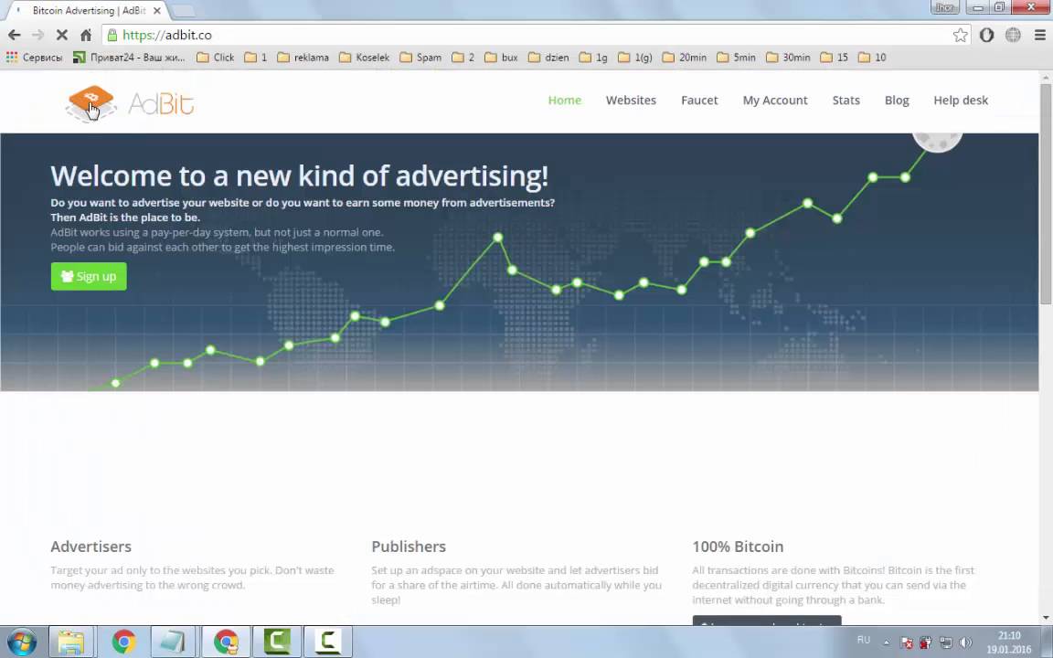The width and height of the screenshot is (1053, 658).
Task: Go to the Home nav item
Action: 564,100
